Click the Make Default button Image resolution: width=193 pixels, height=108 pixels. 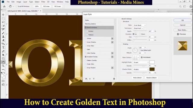pos(137,78)
